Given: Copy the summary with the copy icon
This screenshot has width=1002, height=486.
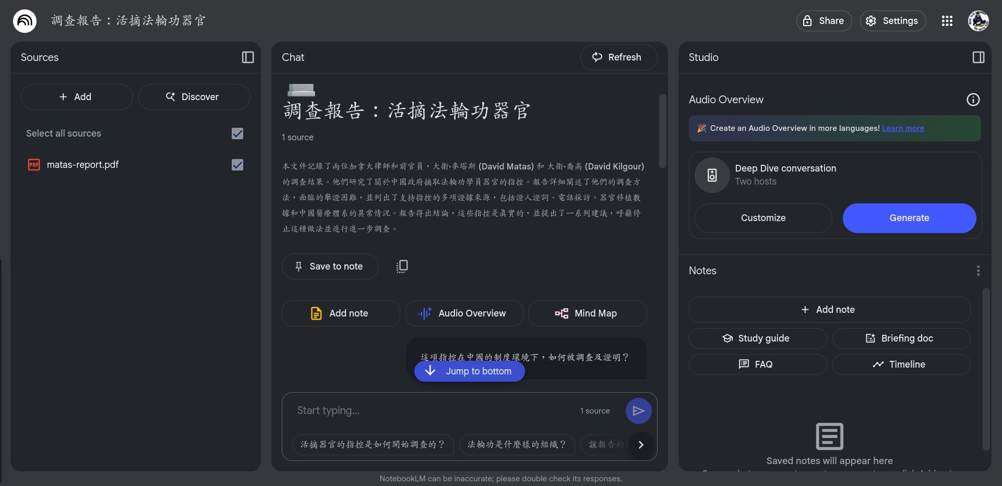Looking at the screenshot, I should coord(402,266).
